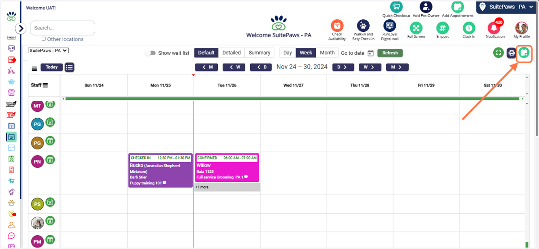Open the Go to date calendar picker
Screen dimensions: 539x249
371,53
